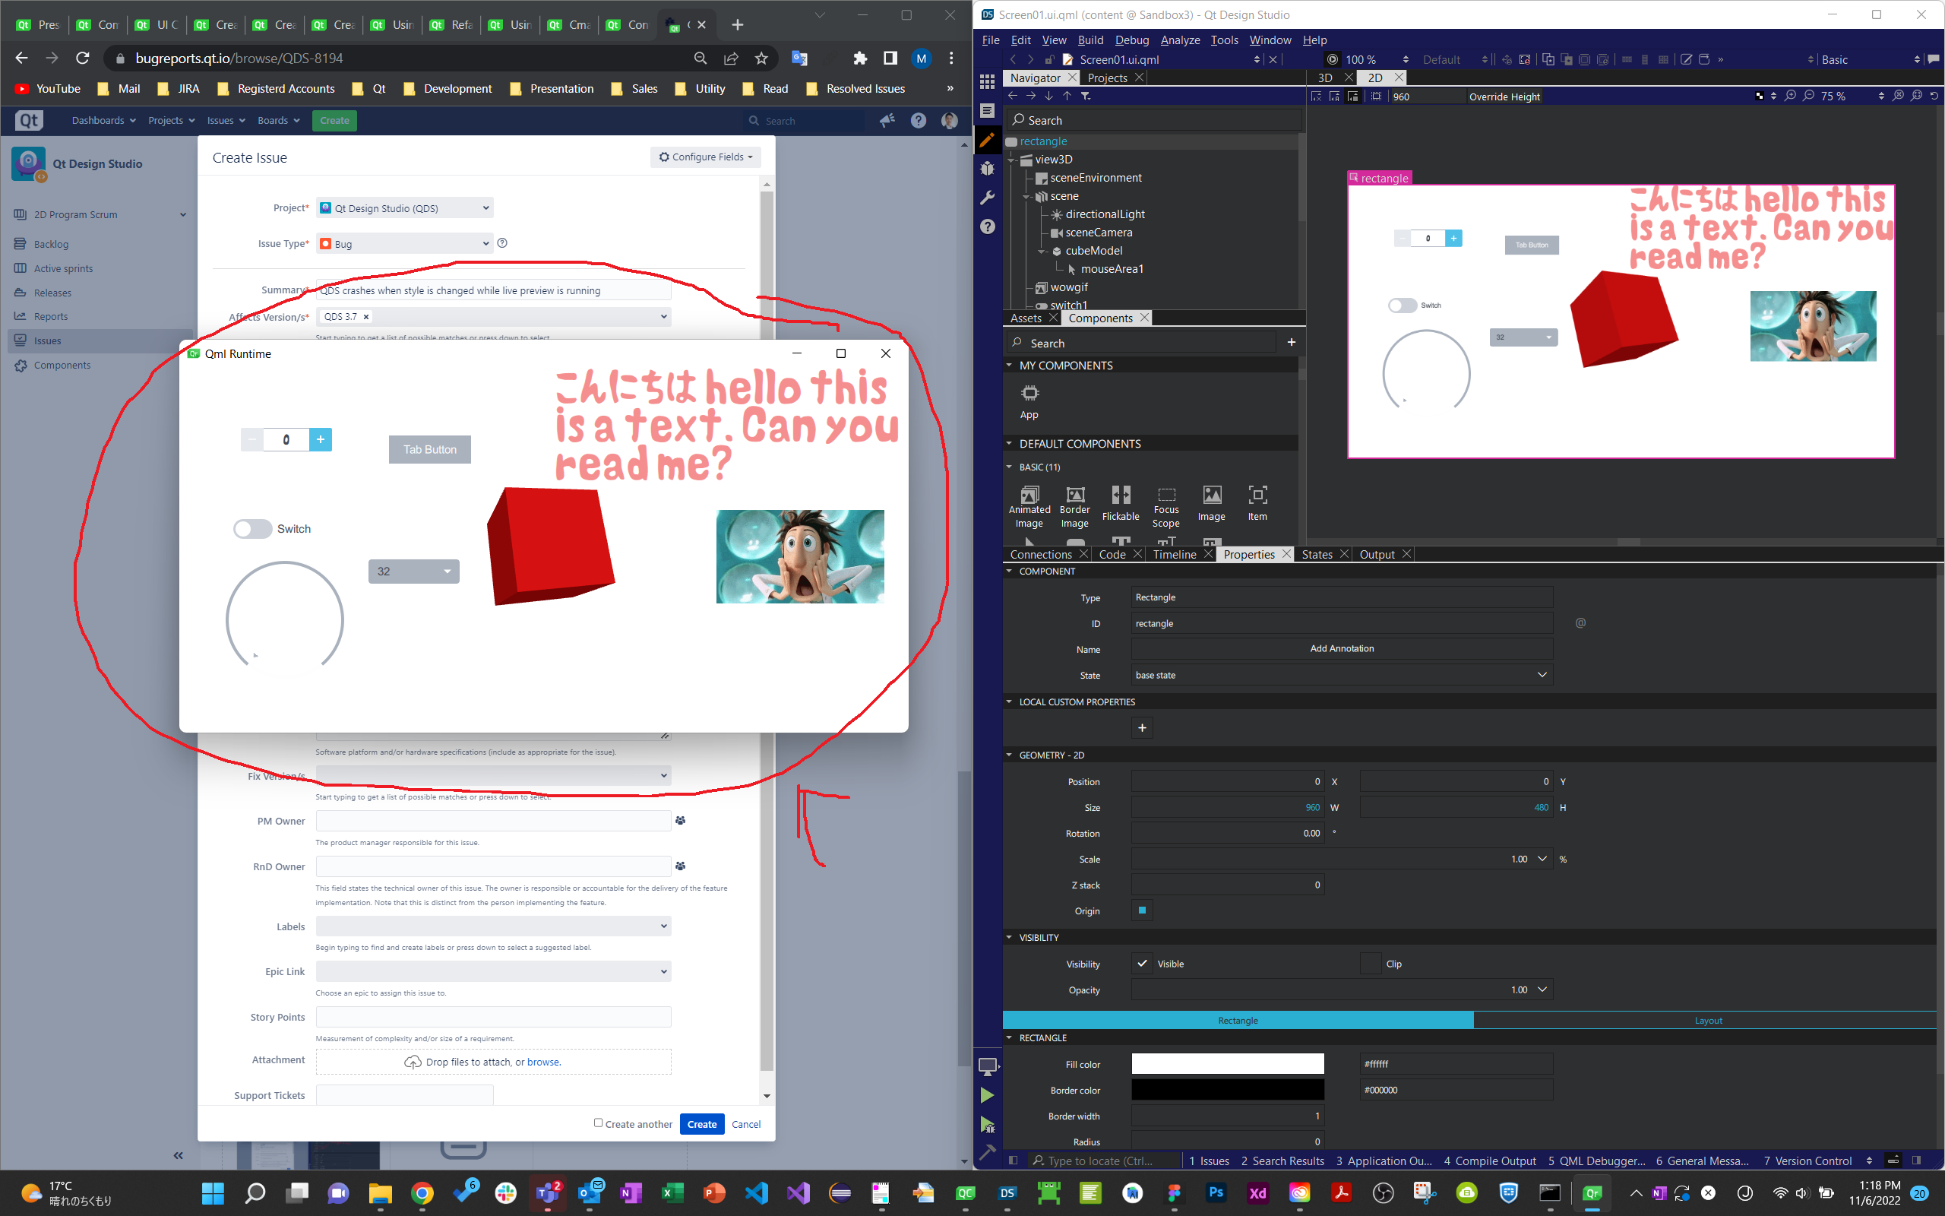Open Backlog in Jira sidebar
1945x1216 pixels.
click(52, 244)
